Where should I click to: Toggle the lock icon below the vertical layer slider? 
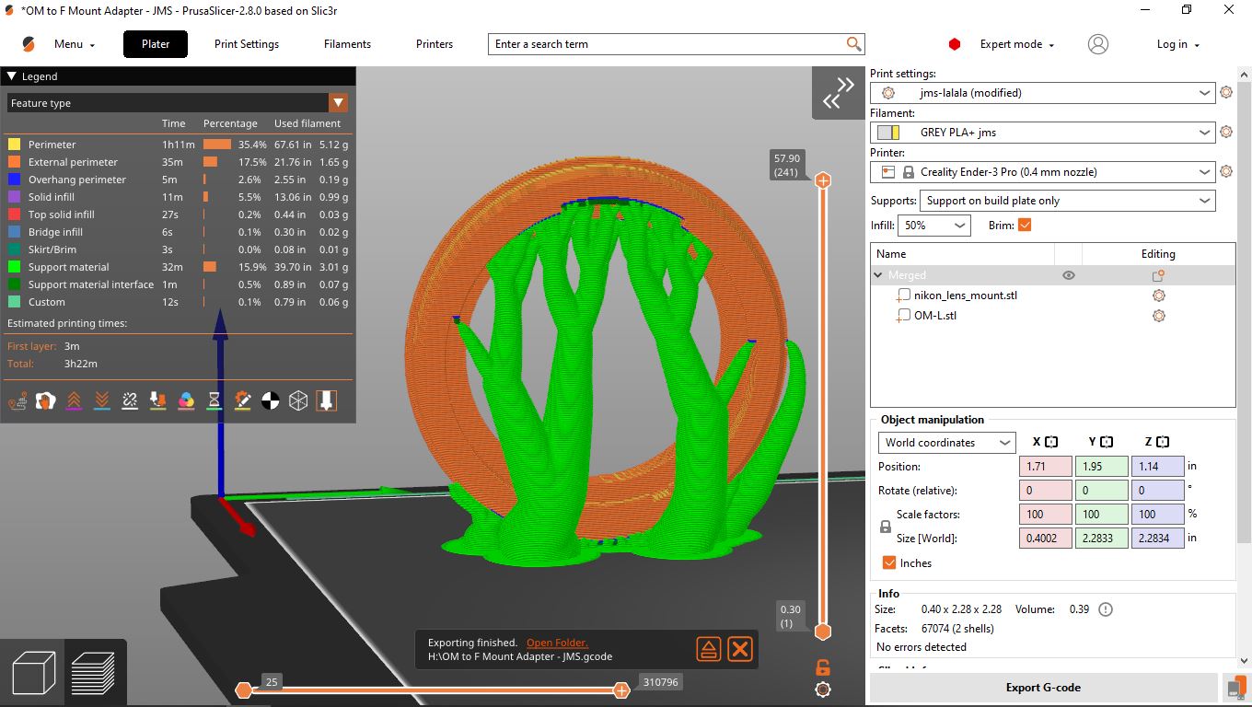823,667
